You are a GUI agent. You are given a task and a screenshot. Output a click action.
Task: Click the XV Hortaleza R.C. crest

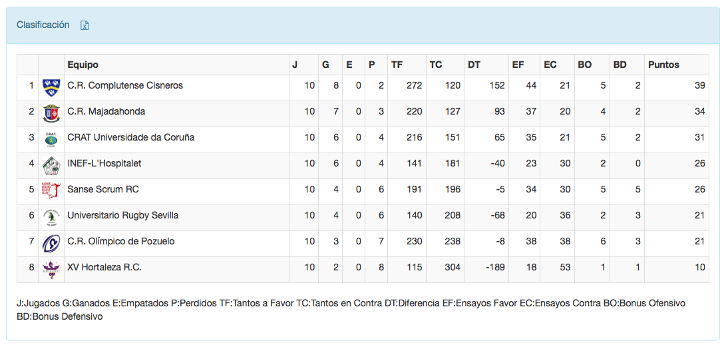(51, 268)
